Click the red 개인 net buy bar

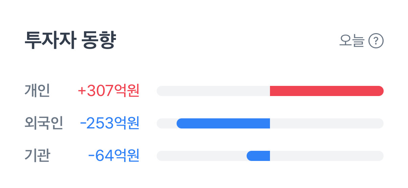click(326, 91)
